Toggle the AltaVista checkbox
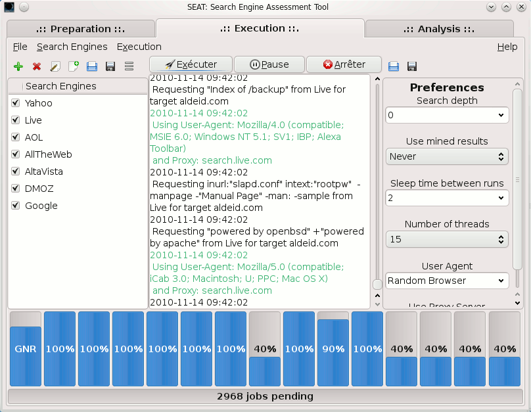This screenshot has height=412, width=531. [16, 172]
